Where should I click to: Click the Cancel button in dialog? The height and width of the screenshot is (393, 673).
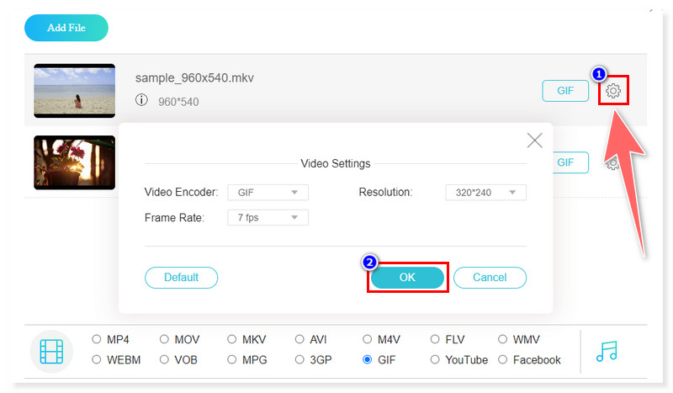(x=490, y=278)
